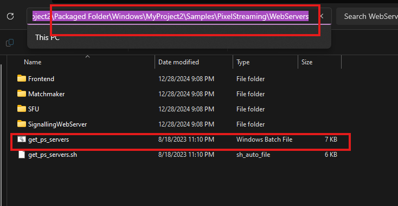This screenshot has width=398, height=206.
Task: Click the vertical scrollbar at left edge
Action: click(x=1, y=134)
